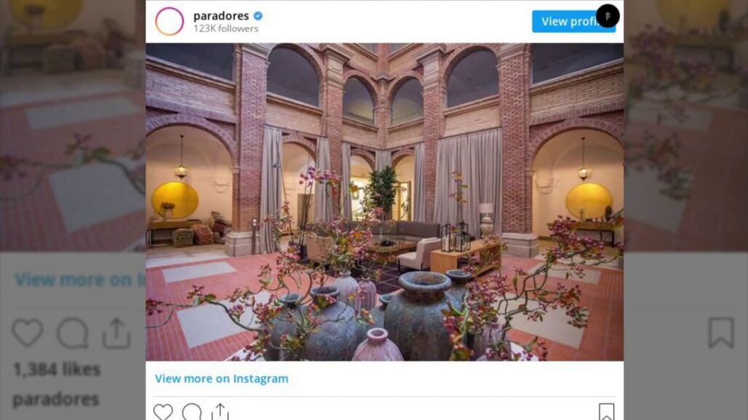This screenshot has width=748, height=420.
Task: Like the post with the sharp heart icon
Action: [x=163, y=411]
